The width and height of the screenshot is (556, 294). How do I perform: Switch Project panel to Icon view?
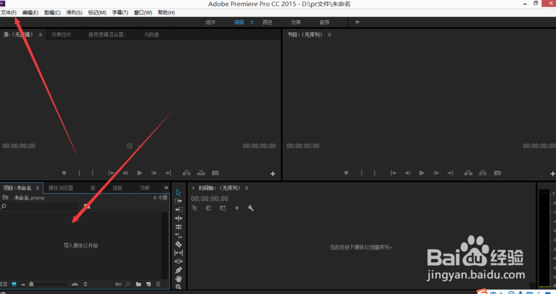[14, 284]
